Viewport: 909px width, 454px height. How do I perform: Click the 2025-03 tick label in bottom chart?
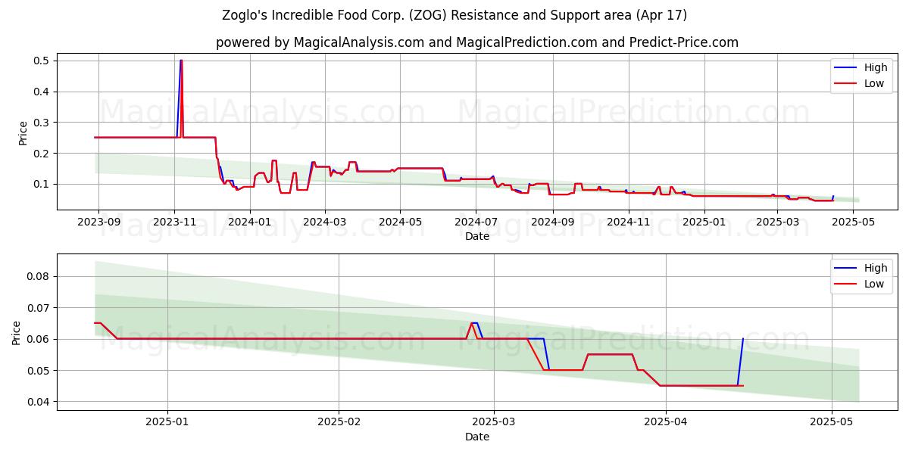coord(494,422)
